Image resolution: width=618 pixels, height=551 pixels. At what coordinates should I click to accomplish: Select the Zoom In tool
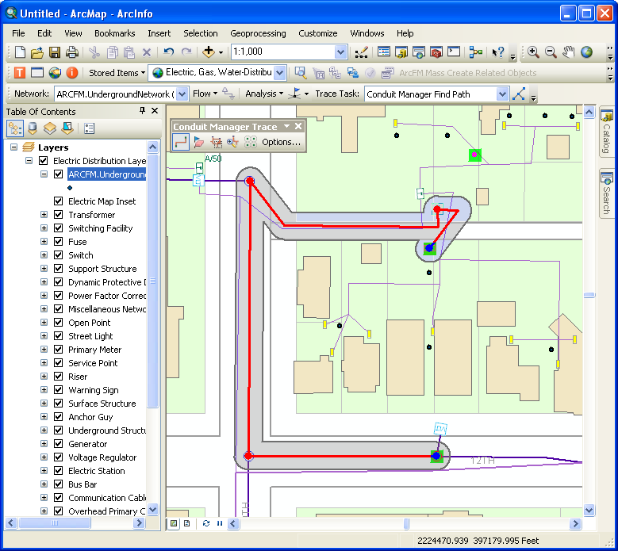click(533, 52)
